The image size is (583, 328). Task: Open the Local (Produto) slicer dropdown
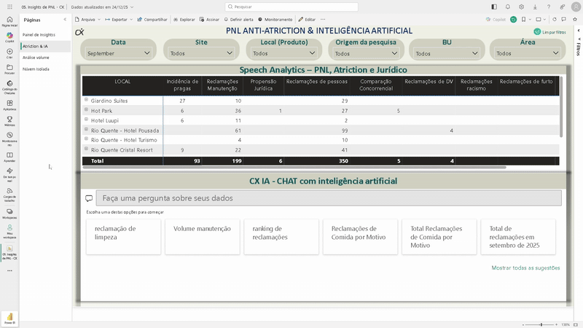point(284,53)
